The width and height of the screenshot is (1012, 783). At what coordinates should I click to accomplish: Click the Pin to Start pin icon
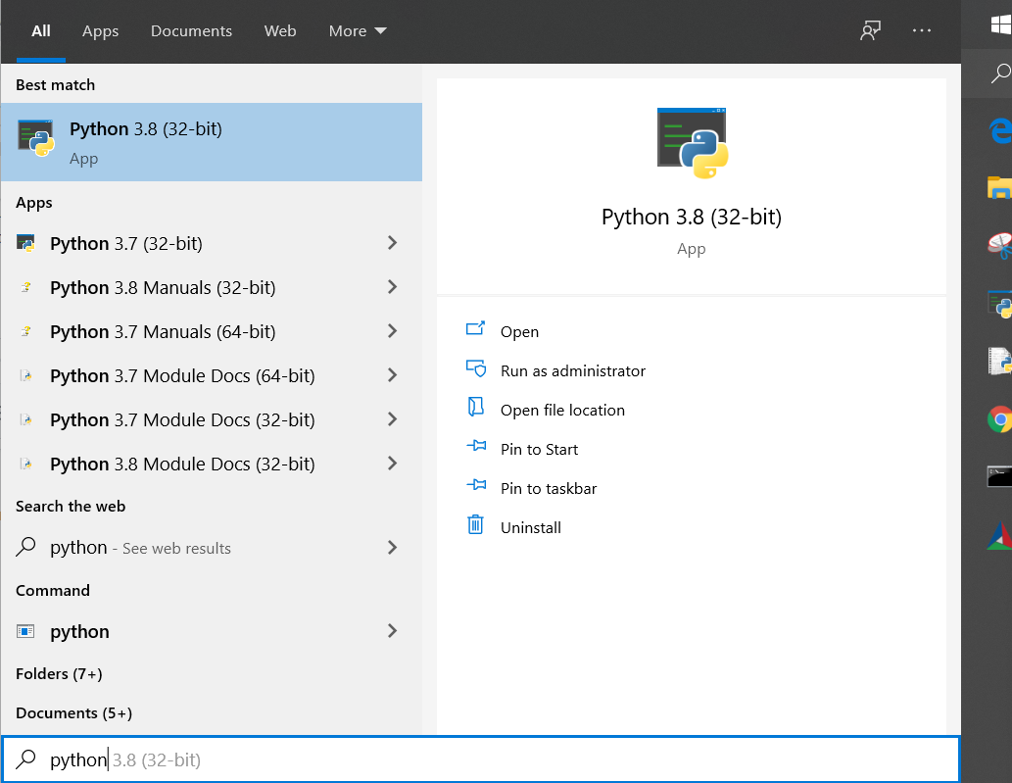click(x=476, y=446)
